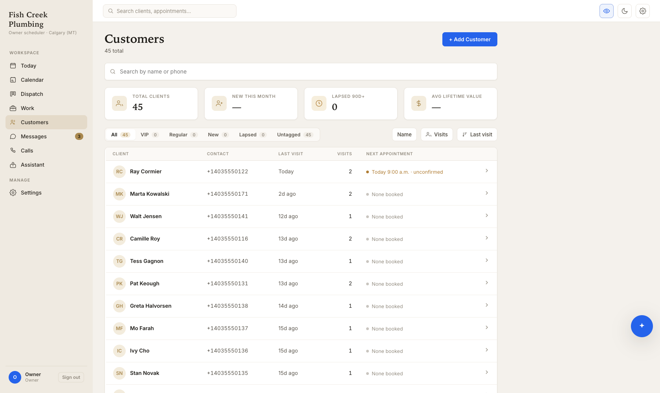660x393 pixels.
Task: Click Pat Keough's PK avatar
Action: (x=119, y=284)
